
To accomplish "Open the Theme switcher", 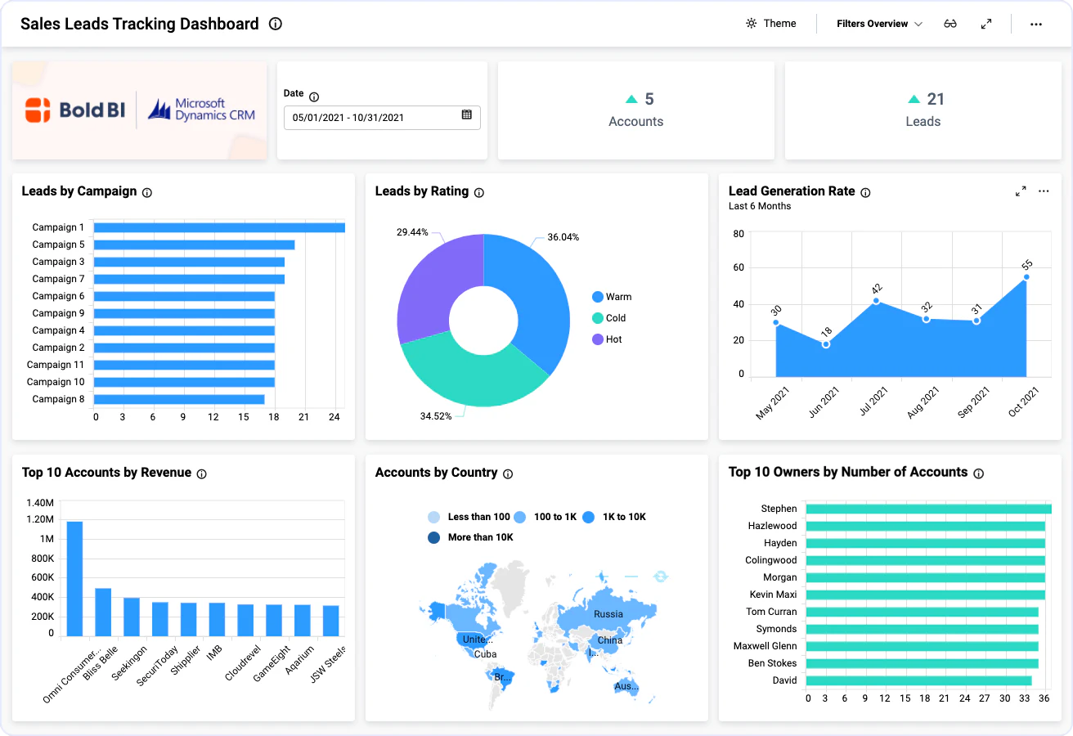I will click(x=770, y=24).
